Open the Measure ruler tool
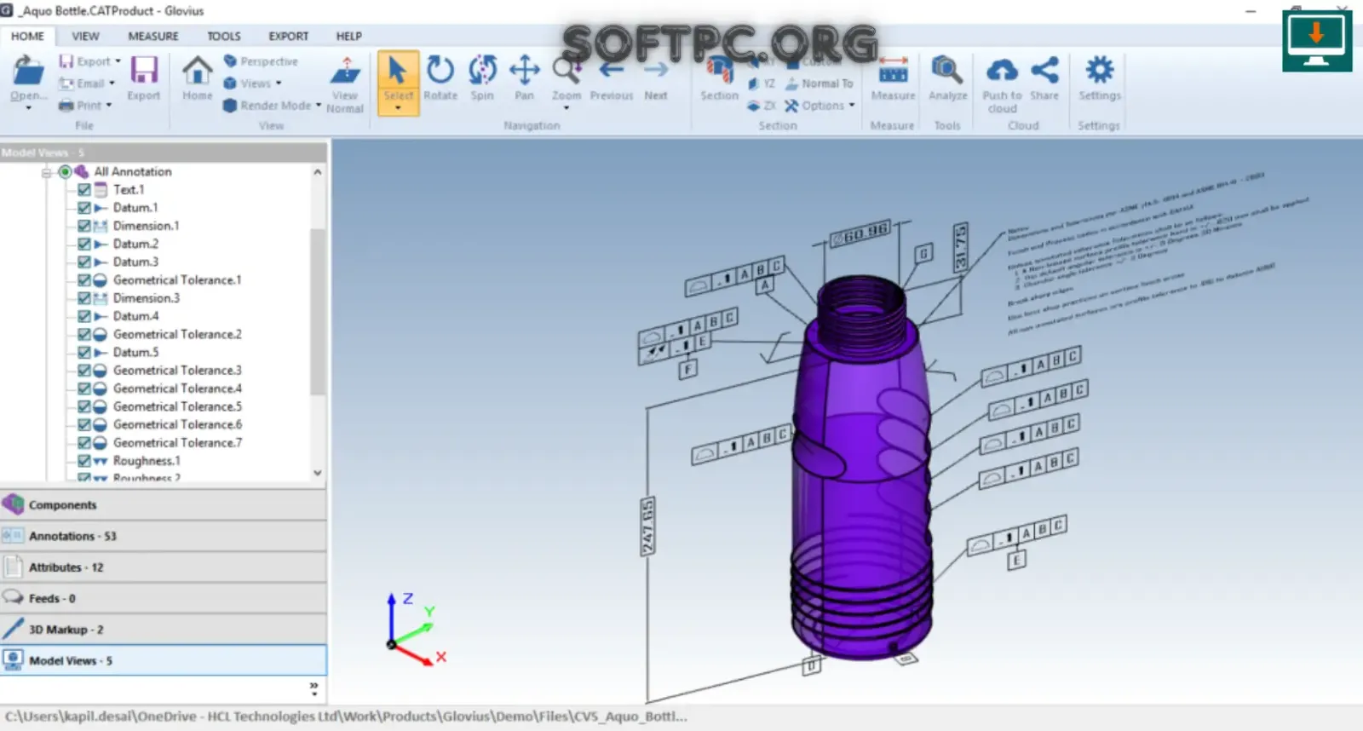 pos(893,70)
